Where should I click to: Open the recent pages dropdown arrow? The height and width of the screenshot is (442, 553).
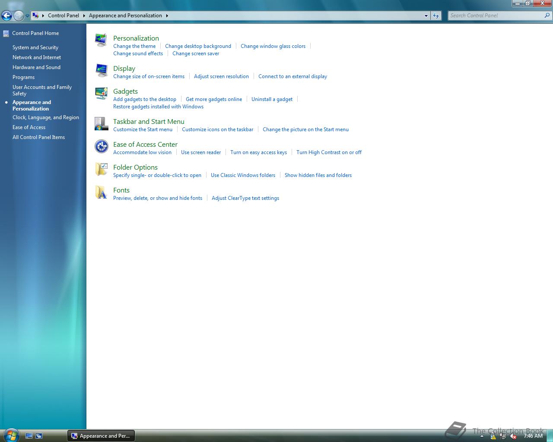(27, 16)
